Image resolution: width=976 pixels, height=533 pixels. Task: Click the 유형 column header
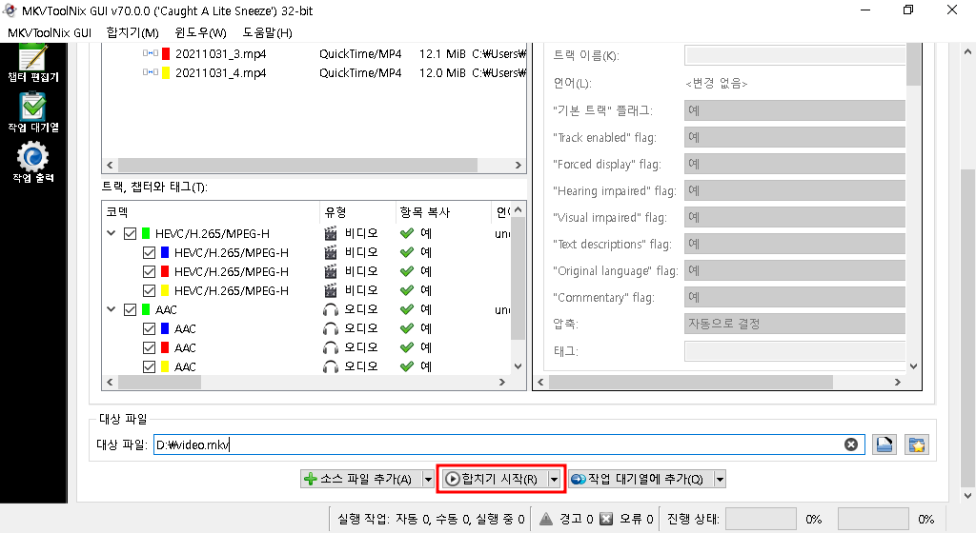[x=358, y=212]
